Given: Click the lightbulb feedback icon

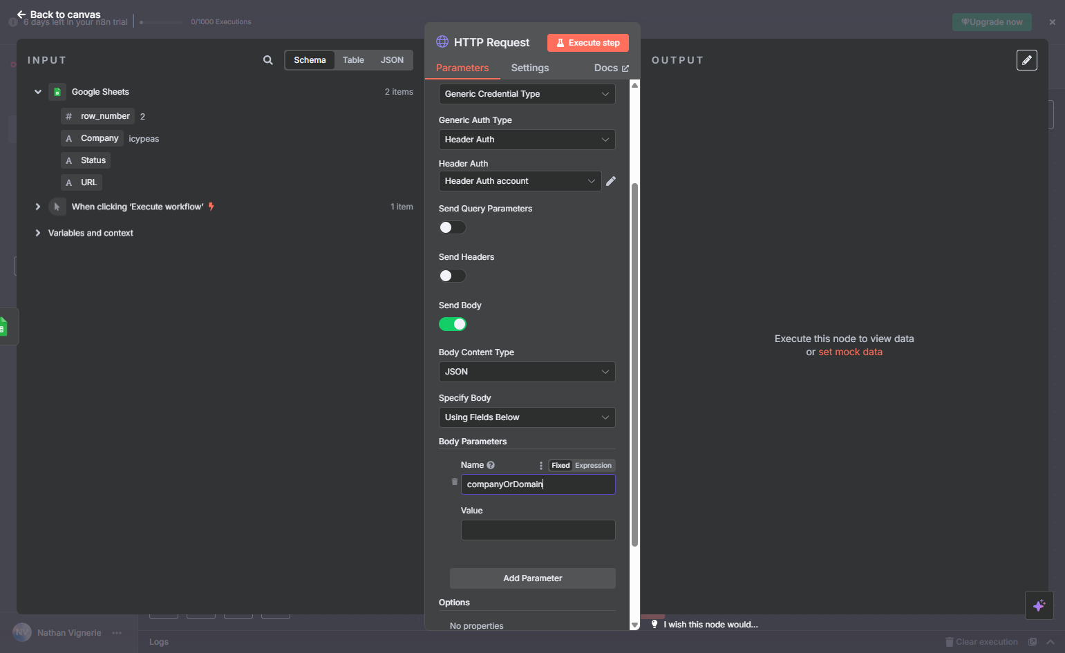Looking at the screenshot, I should click(x=654, y=624).
